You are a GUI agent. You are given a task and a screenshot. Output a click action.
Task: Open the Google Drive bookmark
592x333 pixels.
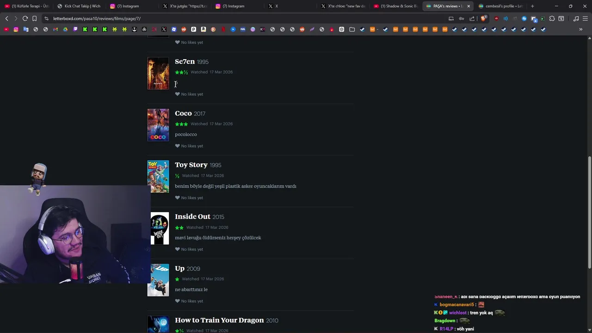pyautogui.click(x=65, y=29)
